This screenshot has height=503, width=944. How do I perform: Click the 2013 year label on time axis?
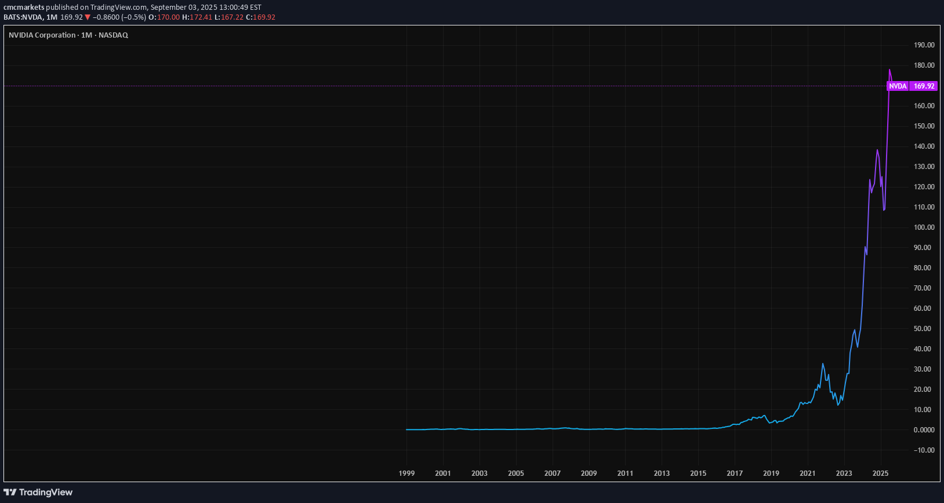point(662,473)
